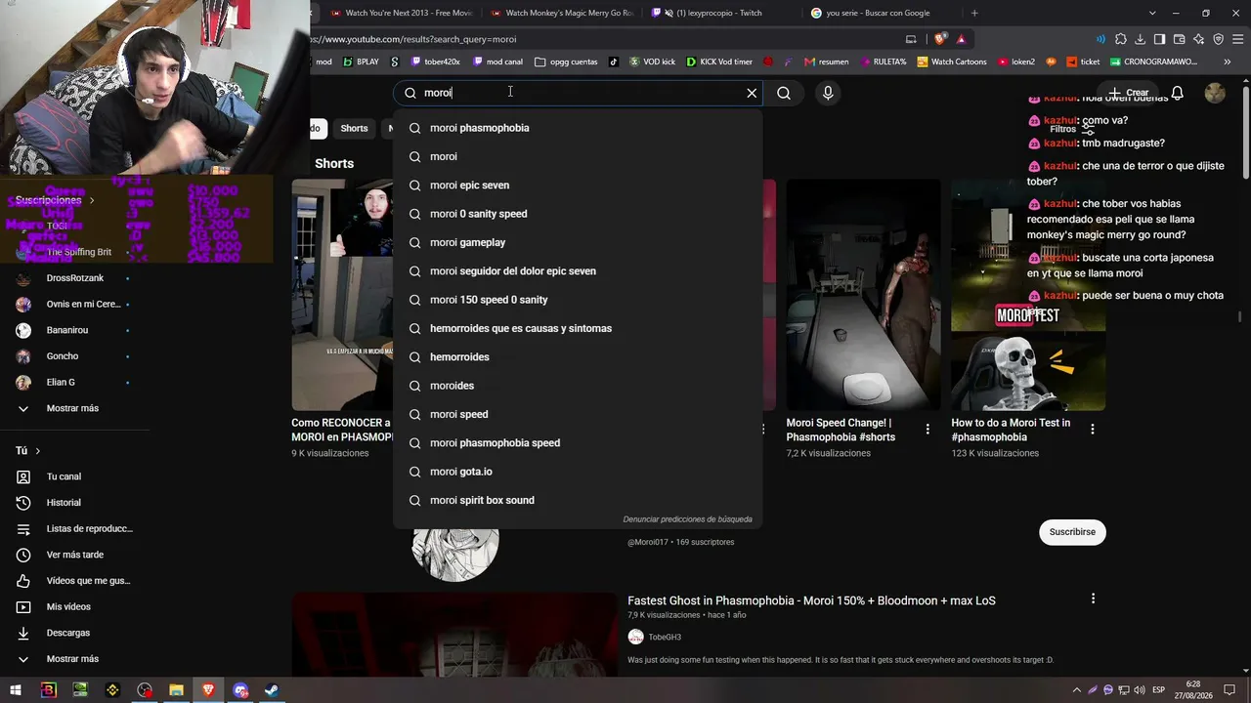The height and width of the screenshot is (703, 1251).
Task: Click "Denunciar predicciones de búsqueda" link
Action: [x=687, y=519]
